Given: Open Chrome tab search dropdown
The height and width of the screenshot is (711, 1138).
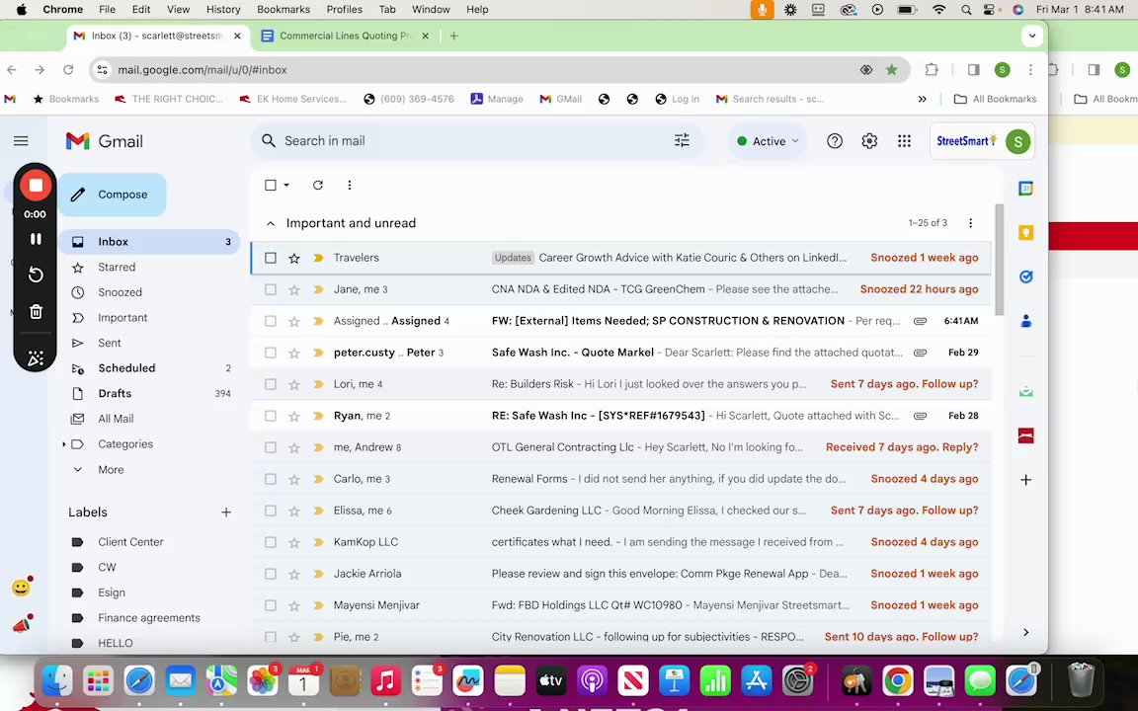Looking at the screenshot, I should tap(1032, 36).
